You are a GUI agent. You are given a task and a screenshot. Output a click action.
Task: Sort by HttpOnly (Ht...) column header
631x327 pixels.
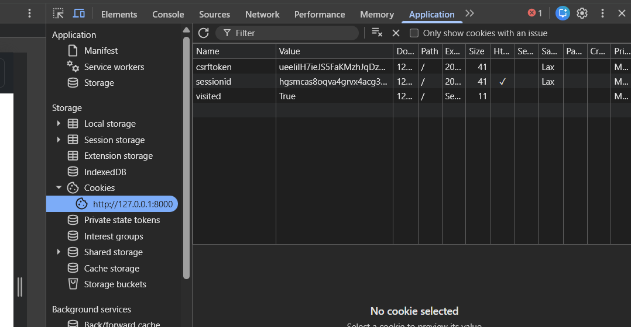(503, 51)
